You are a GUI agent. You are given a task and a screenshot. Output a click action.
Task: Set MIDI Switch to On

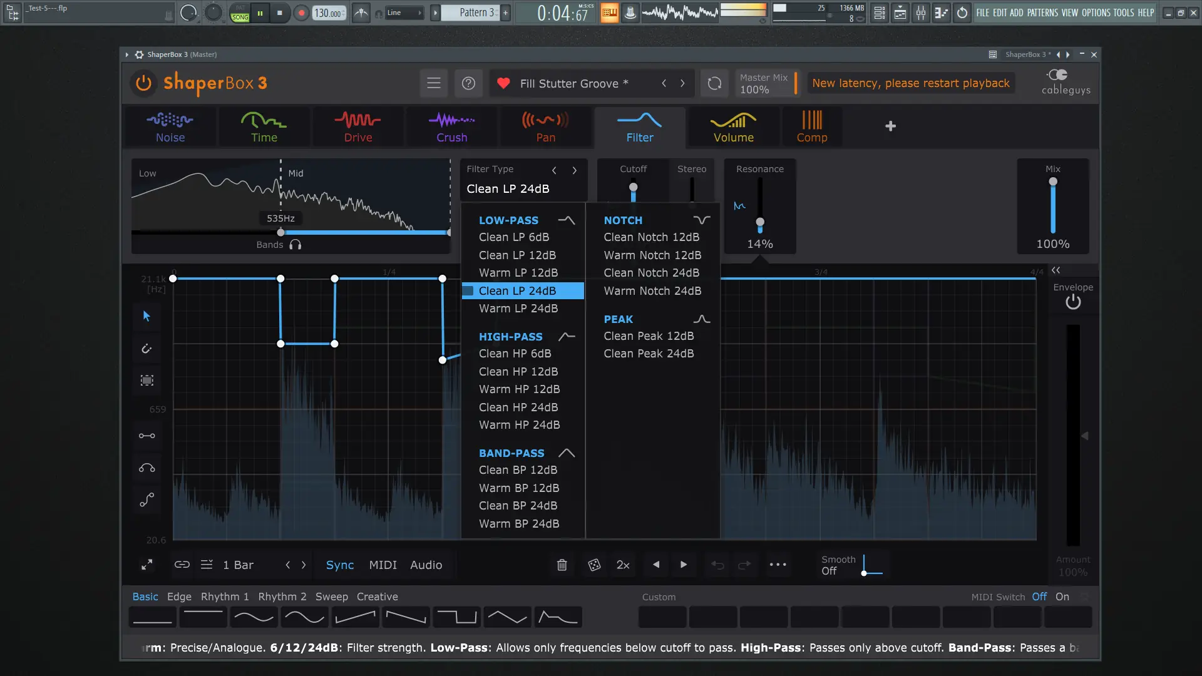1062,597
